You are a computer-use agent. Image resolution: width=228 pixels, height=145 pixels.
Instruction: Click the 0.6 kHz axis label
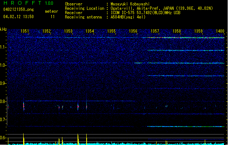click(x=3, y=138)
